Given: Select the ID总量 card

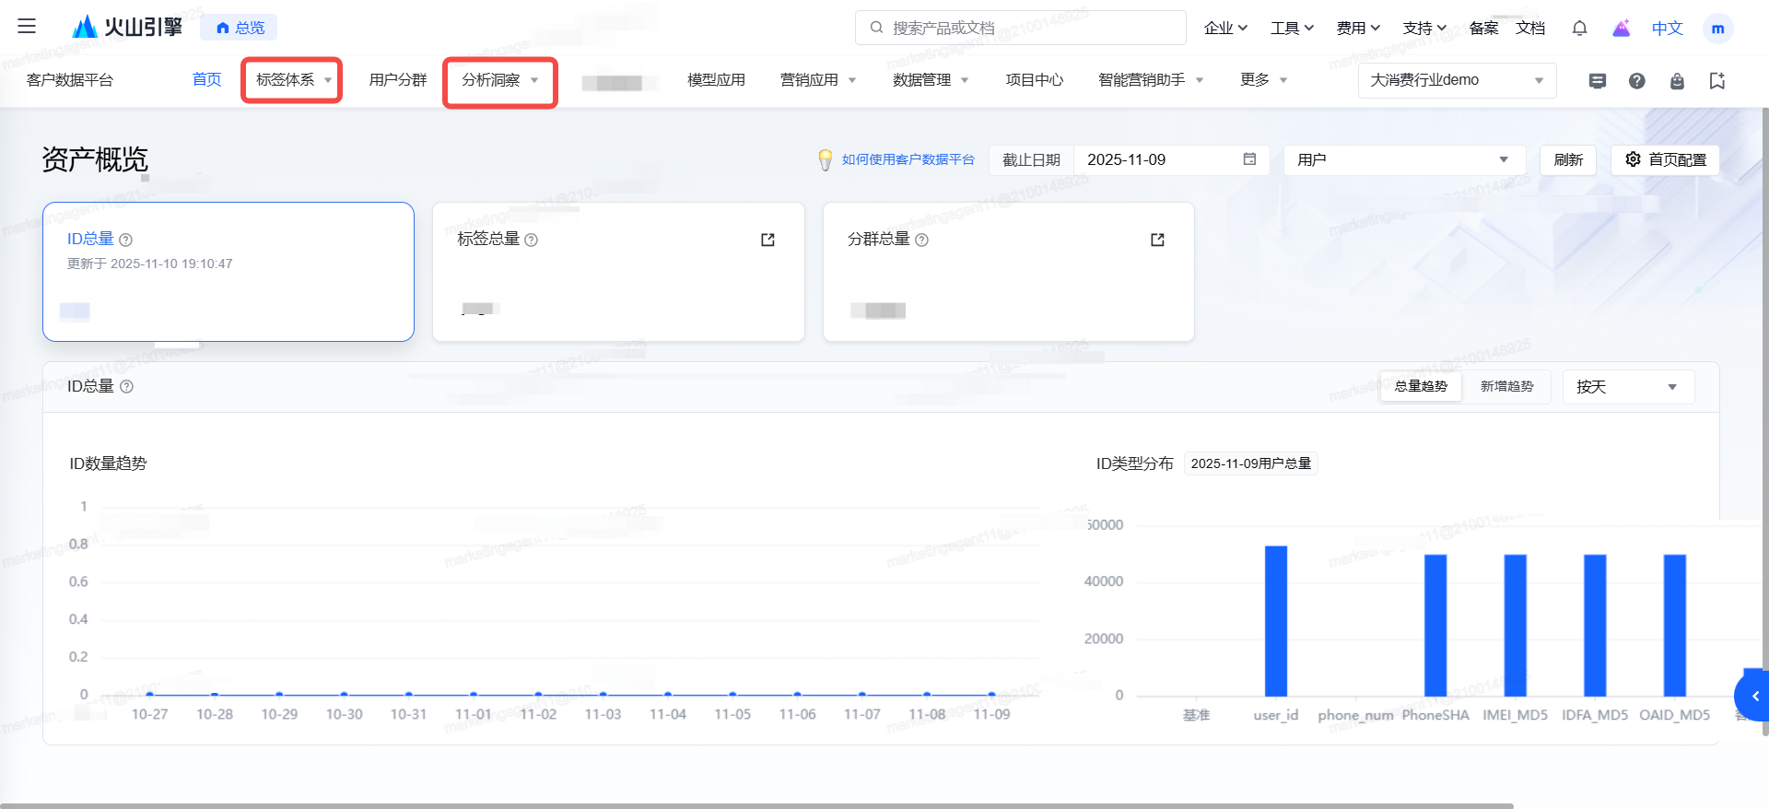Looking at the screenshot, I should (228, 272).
